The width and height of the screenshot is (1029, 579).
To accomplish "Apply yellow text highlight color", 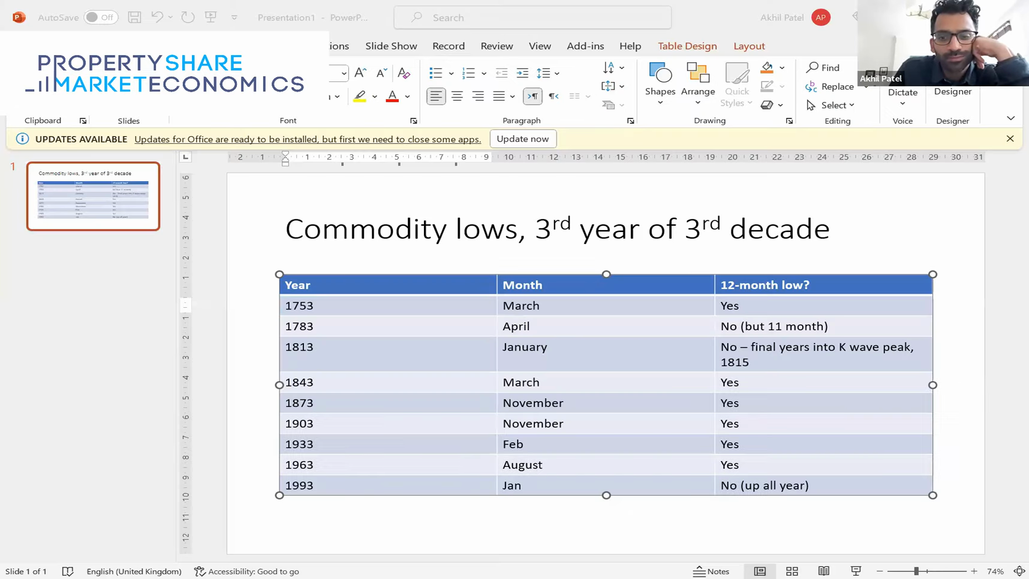I will [360, 96].
